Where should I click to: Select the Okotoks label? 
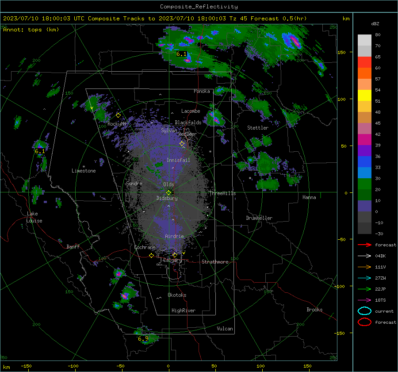[x=177, y=295]
